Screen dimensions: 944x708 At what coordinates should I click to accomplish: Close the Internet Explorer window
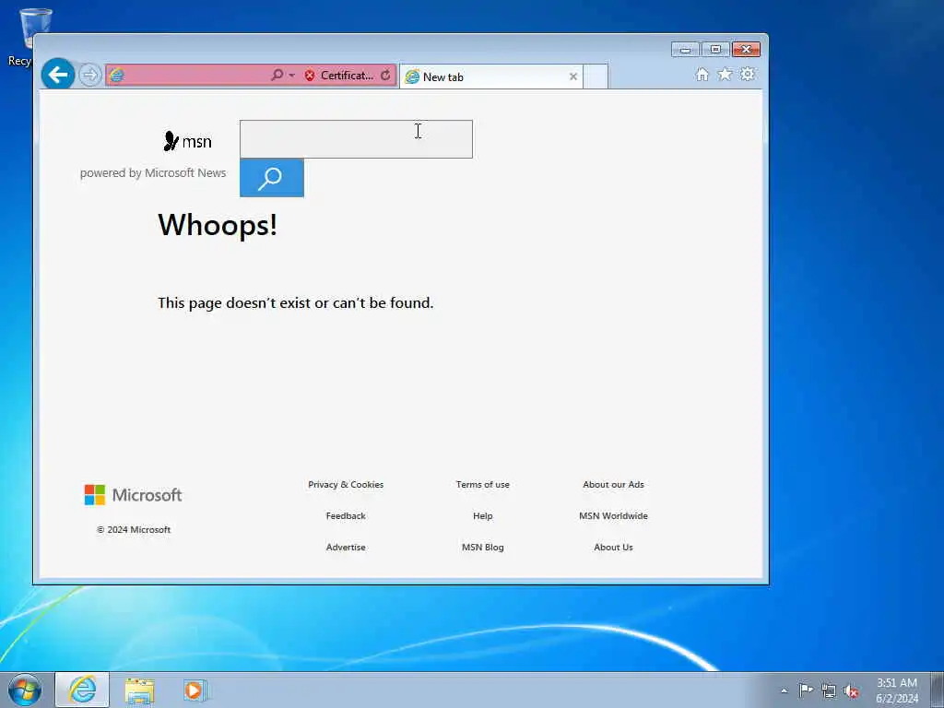click(x=747, y=50)
